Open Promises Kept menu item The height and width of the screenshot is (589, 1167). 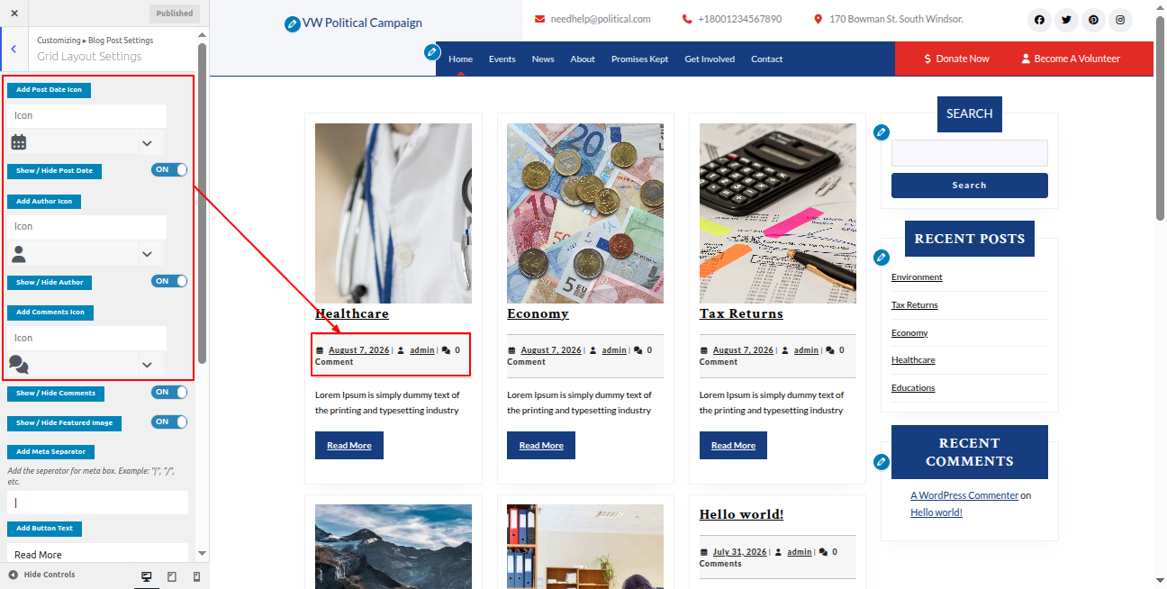[640, 59]
